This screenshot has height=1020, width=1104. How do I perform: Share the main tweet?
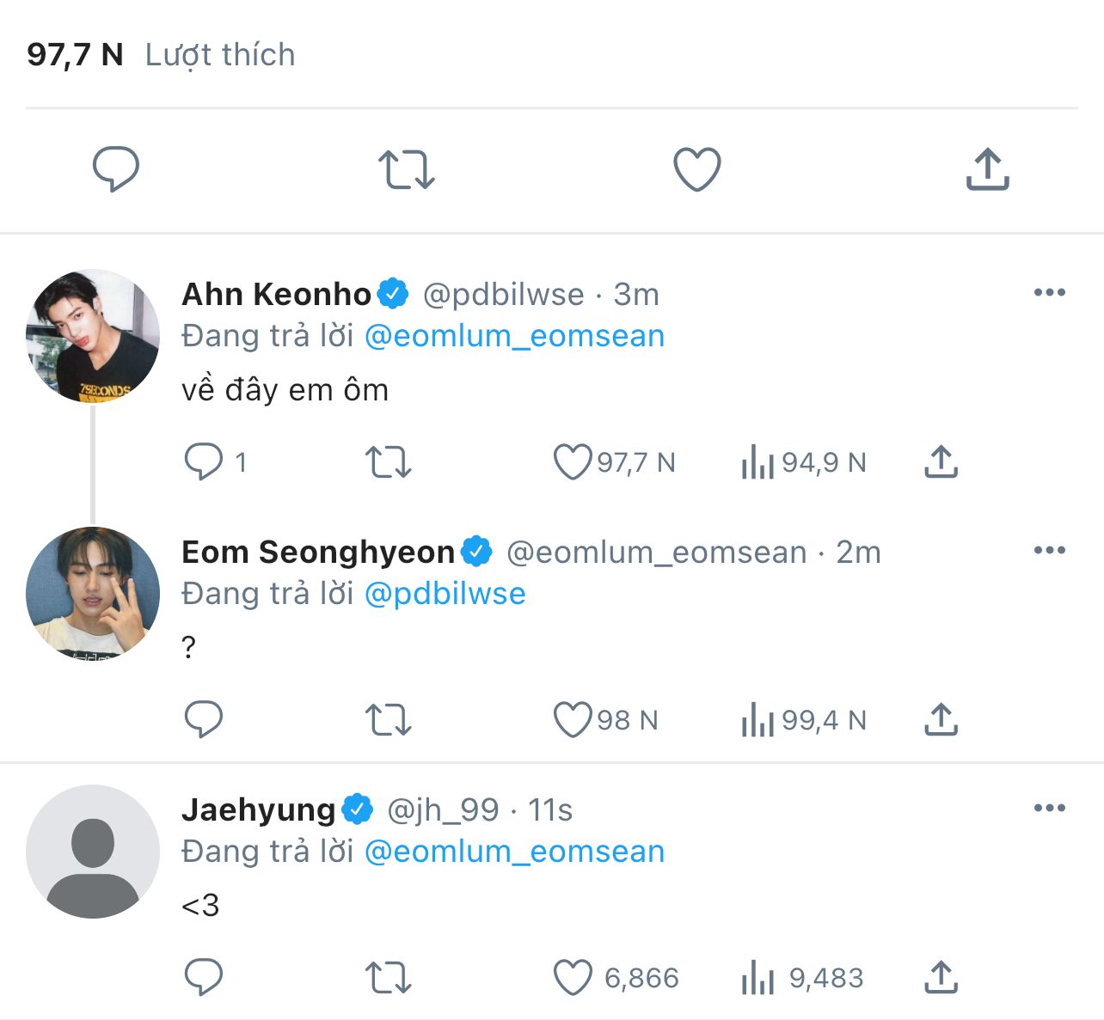point(987,168)
